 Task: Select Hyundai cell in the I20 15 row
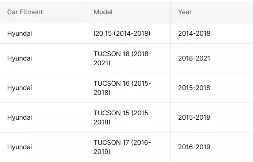tap(19, 34)
